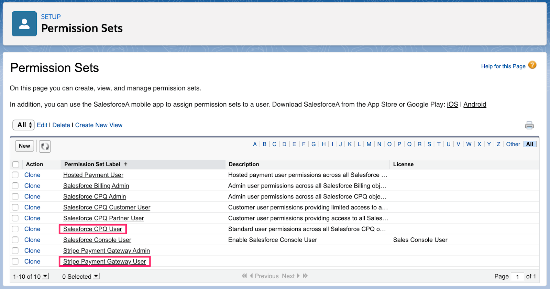Click the SETUP breadcrumb text
550x289 pixels.
tap(51, 17)
